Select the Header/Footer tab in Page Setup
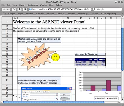Image resolution: width=124 pixels, height=106 pixels. coord(39,92)
